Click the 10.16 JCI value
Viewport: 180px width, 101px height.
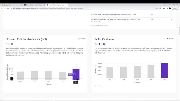tap(10, 44)
